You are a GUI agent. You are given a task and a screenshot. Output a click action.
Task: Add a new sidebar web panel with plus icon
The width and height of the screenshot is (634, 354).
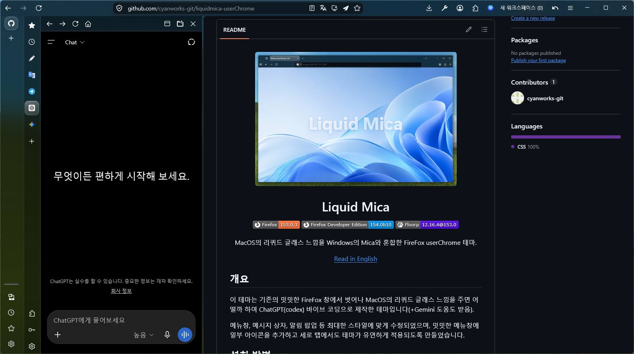32,141
